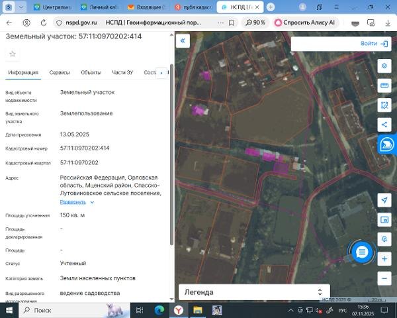Expand the Легенда panel

[x=254, y=292]
